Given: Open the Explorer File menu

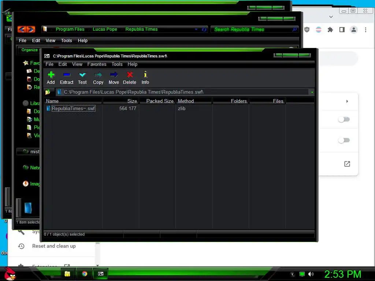Looking at the screenshot, I should [x=22, y=41].
